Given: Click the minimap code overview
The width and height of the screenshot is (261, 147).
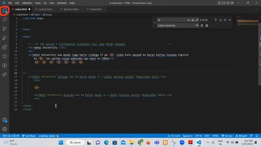Looking at the screenshot, I should [x=248, y=21].
